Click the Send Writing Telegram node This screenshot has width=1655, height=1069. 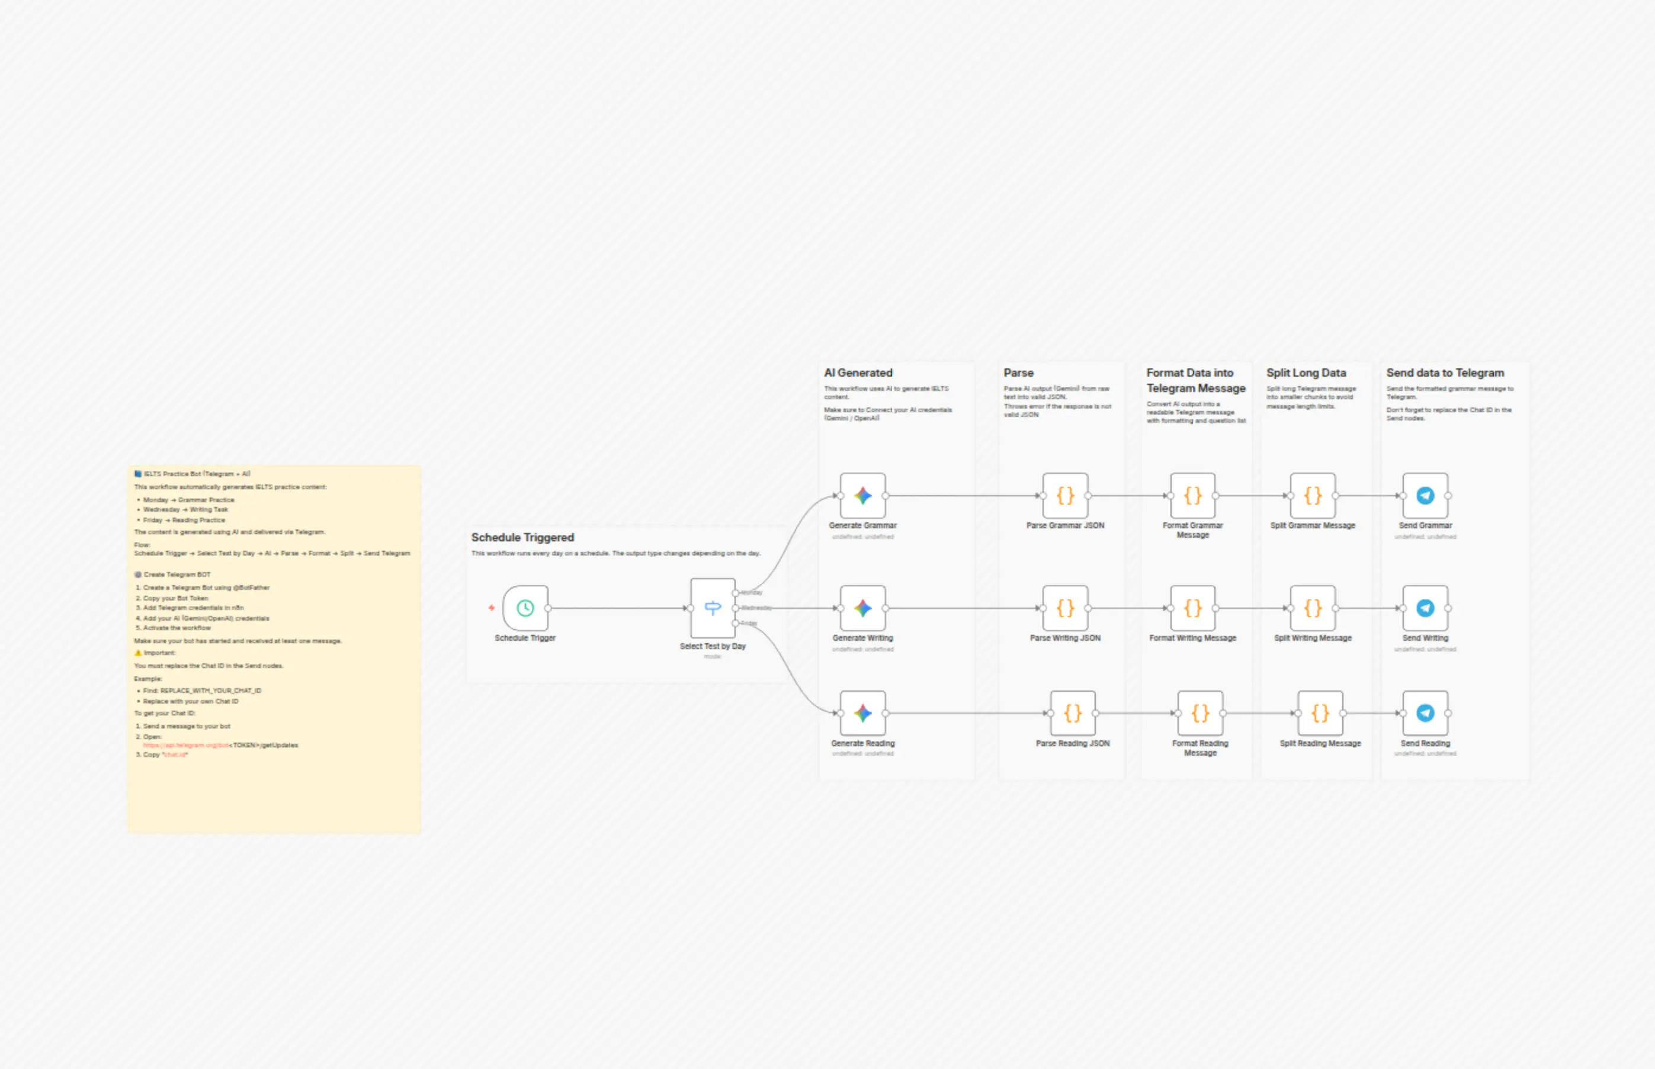point(1425,608)
